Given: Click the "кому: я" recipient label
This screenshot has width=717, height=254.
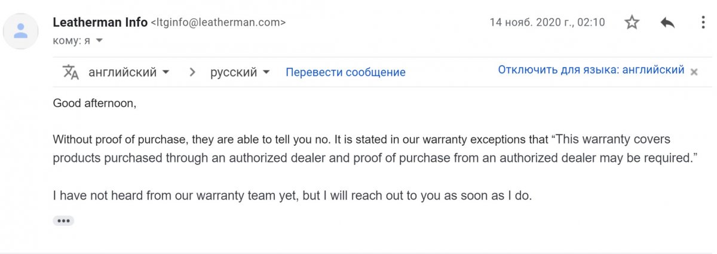Looking at the screenshot, I should pyautogui.click(x=72, y=40).
